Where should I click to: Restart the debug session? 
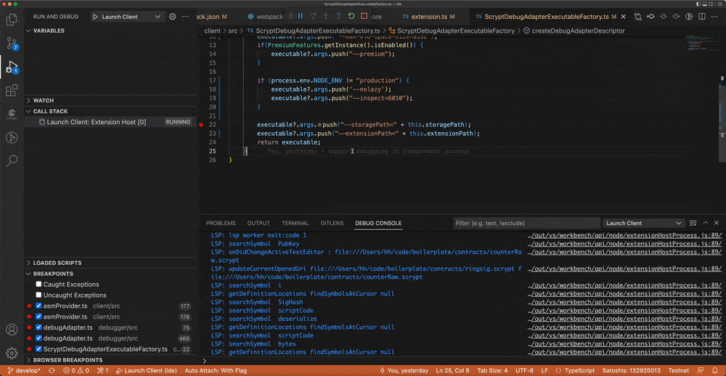351,16
